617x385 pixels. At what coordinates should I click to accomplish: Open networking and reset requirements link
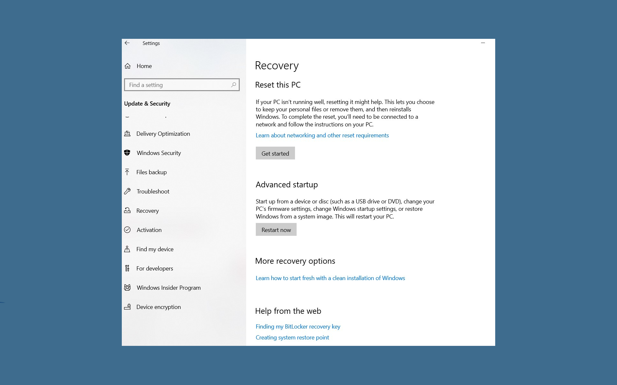(322, 135)
